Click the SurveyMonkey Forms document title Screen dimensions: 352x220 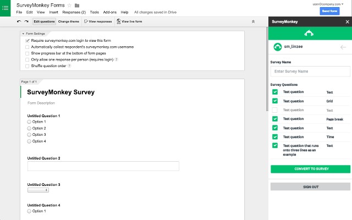point(40,5)
